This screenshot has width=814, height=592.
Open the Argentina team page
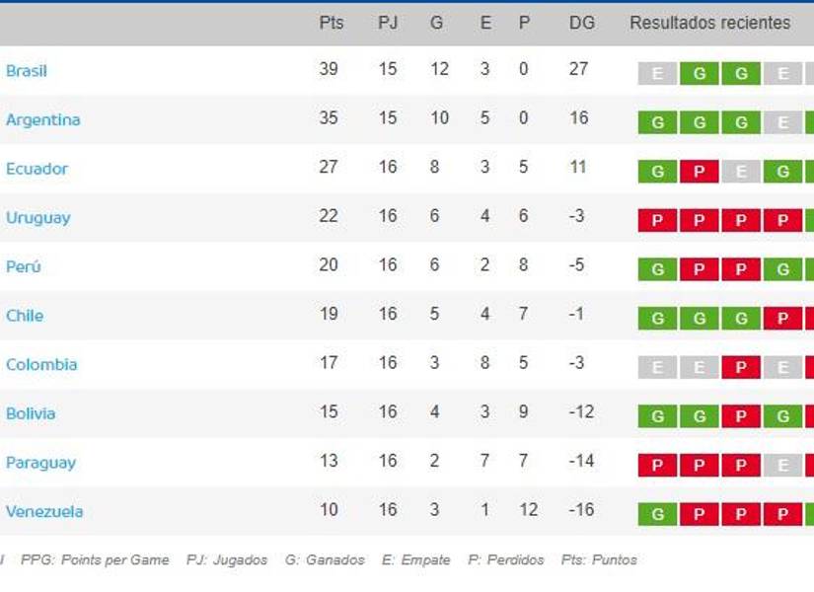coord(43,120)
